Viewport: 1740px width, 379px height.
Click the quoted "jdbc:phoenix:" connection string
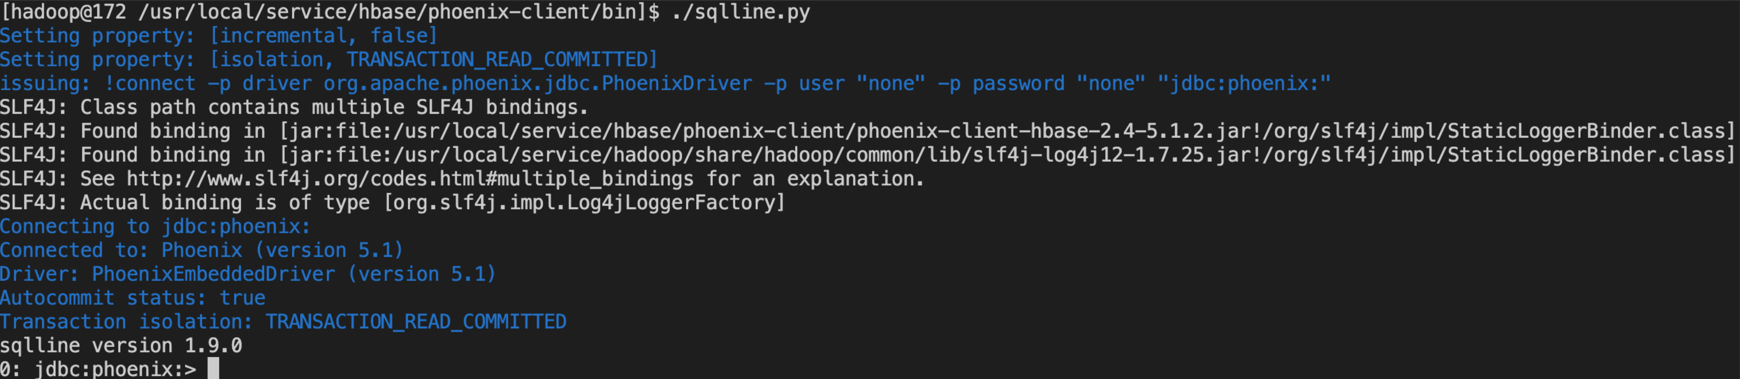pos(1244,84)
